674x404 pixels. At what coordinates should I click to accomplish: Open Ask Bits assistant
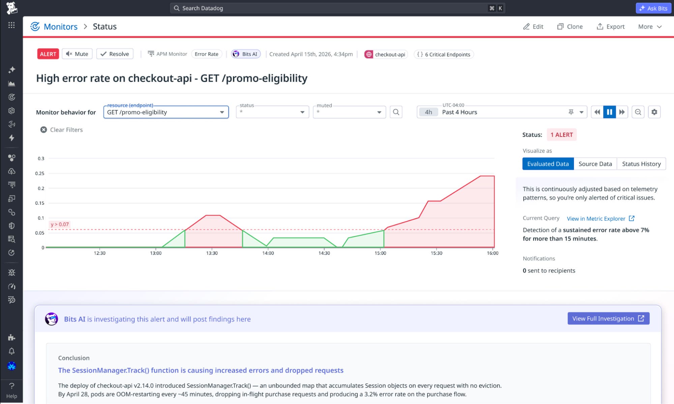coord(653,8)
